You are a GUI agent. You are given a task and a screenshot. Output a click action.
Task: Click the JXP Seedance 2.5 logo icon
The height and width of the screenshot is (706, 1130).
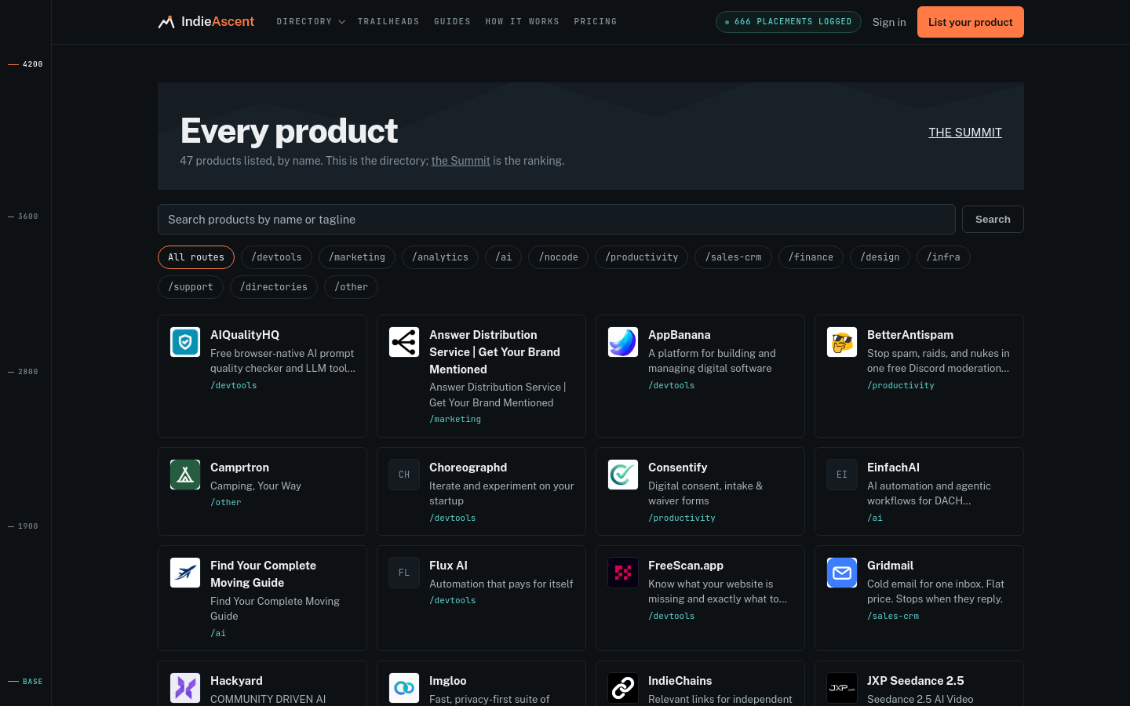point(842,688)
